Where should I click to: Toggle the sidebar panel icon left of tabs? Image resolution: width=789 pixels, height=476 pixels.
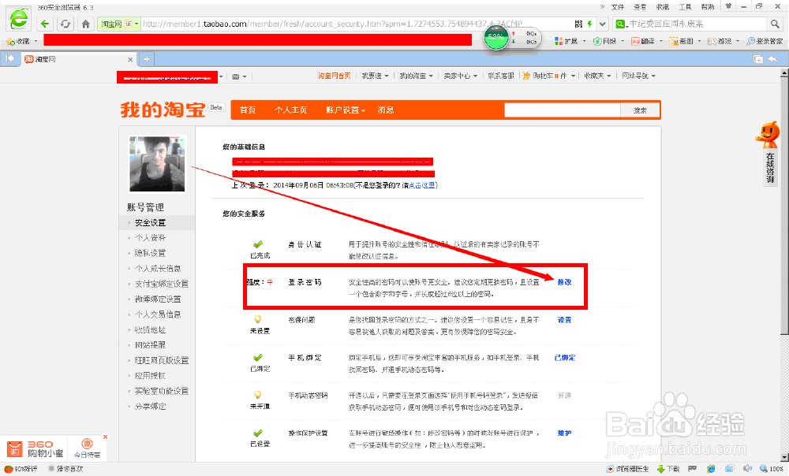9,59
